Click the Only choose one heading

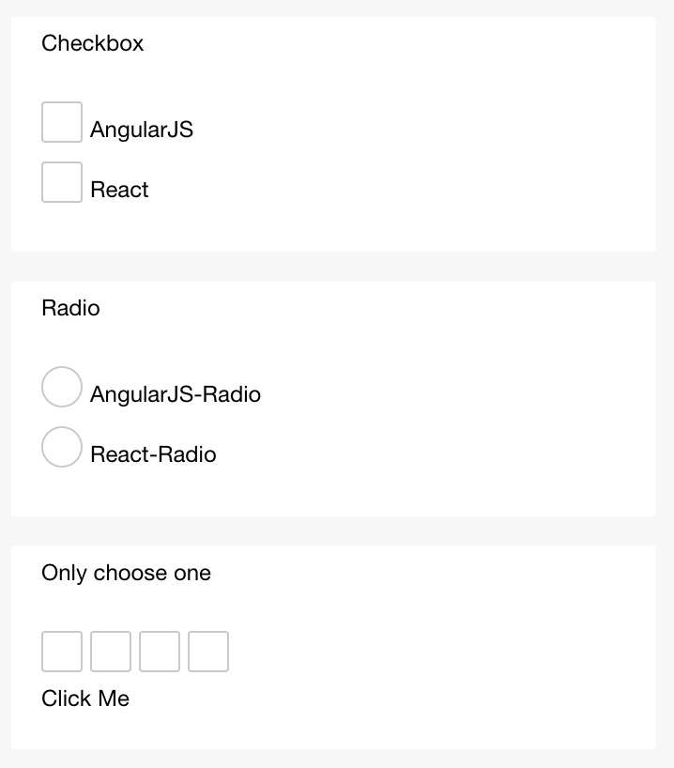(x=127, y=573)
